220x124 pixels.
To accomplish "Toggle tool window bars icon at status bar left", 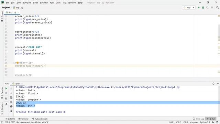I will click(x=2, y=122).
